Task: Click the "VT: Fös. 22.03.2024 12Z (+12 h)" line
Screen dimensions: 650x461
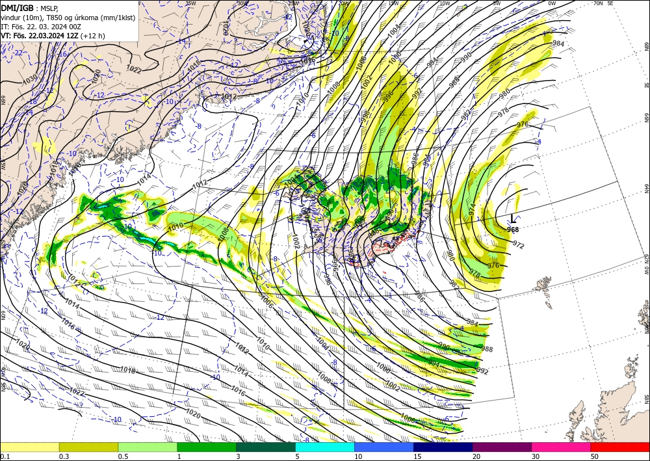Action: click(53, 36)
